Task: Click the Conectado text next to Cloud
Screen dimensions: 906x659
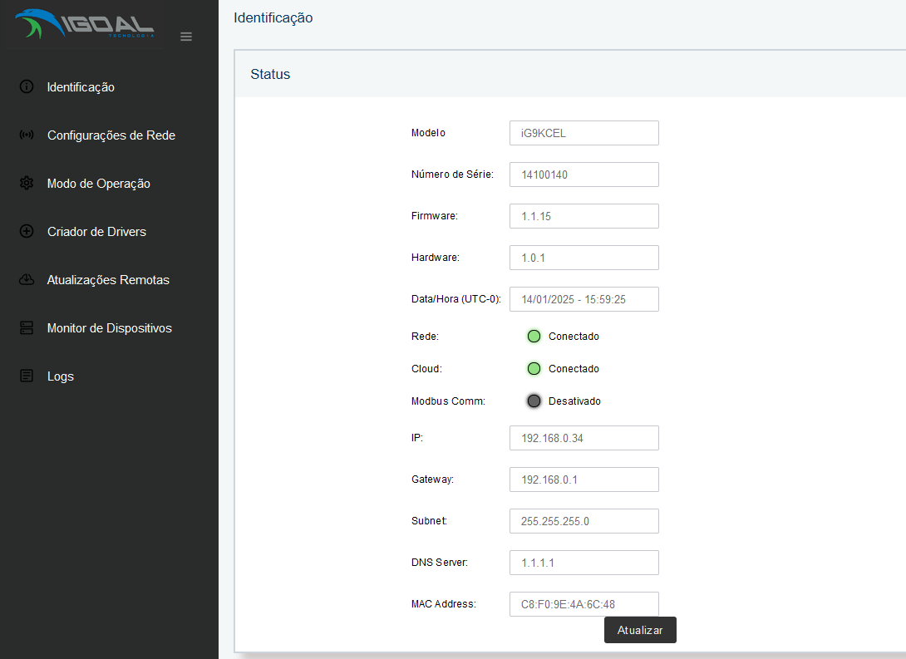Action: click(x=574, y=368)
